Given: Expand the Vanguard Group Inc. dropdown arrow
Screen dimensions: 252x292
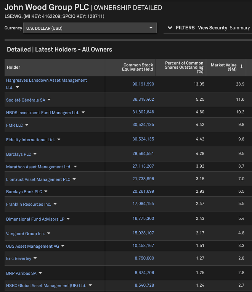Looking at the screenshot, I should [49, 233].
